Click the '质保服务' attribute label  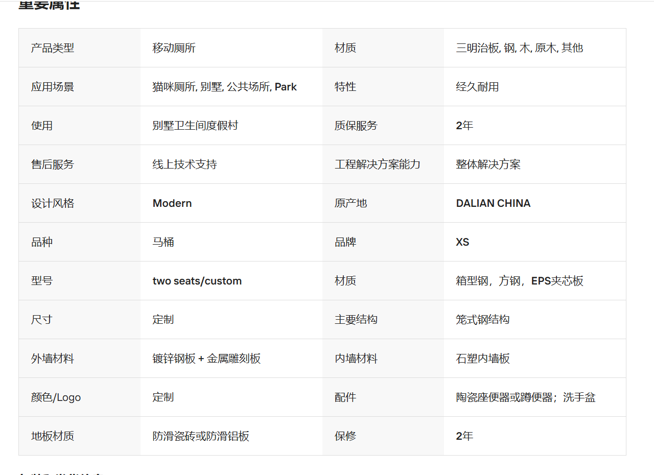(356, 126)
